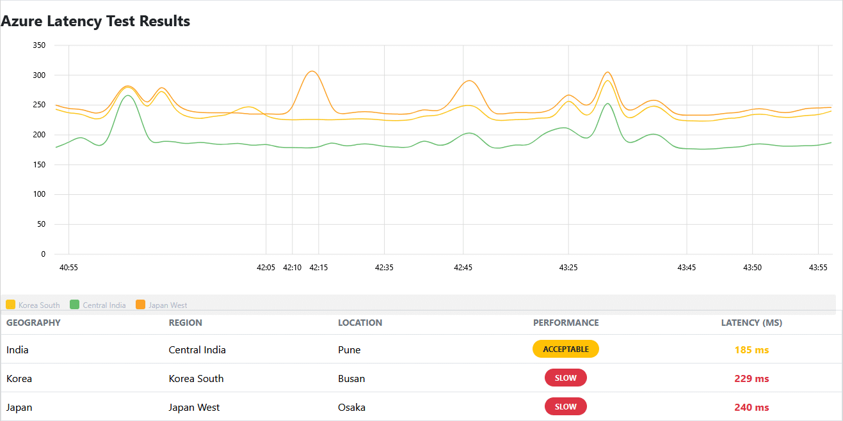Sort the table by the PERFORMANCE column

[x=566, y=323]
